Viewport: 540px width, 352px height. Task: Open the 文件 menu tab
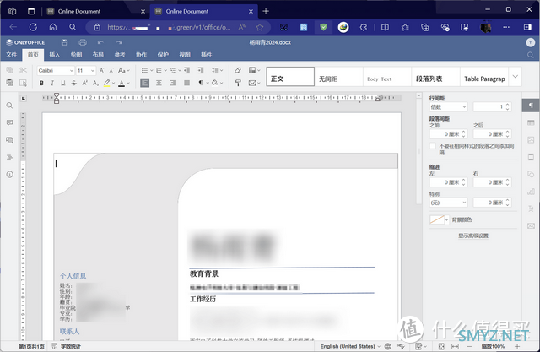pyautogui.click(x=11, y=55)
